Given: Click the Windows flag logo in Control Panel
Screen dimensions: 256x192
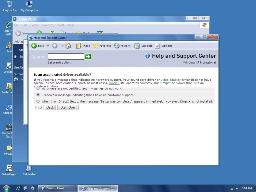Looking at the screenshot, I should [204, 25].
